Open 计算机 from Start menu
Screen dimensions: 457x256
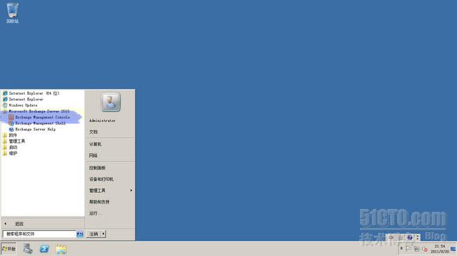96,144
